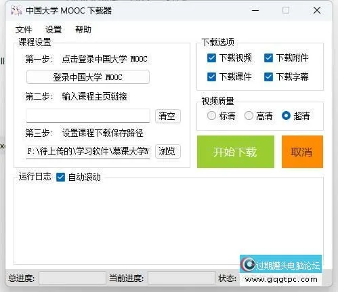The height and width of the screenshot is (292, 338).
Task: Click the download save path field
Action: click(88, 151)
